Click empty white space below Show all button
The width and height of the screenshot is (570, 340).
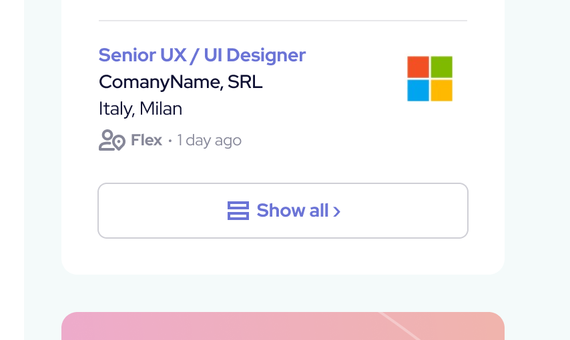point(283,256)
